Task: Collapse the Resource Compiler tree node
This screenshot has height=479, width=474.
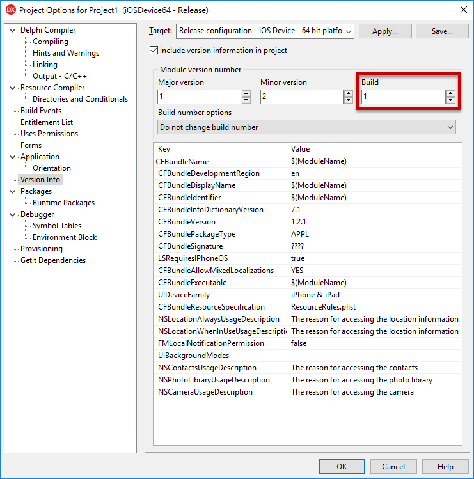Action: (13, 88)
